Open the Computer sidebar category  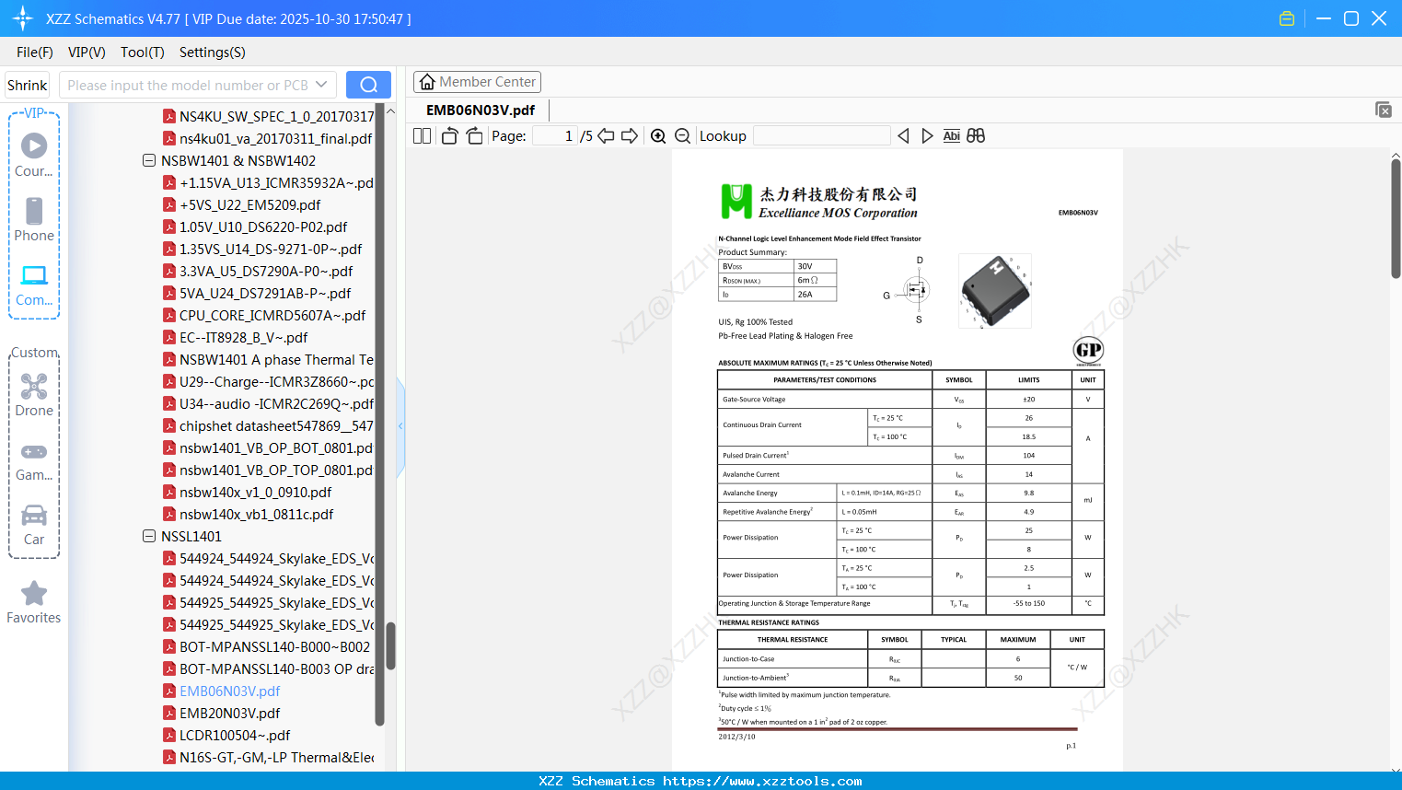pyautogui.click(x=34, y=285)
